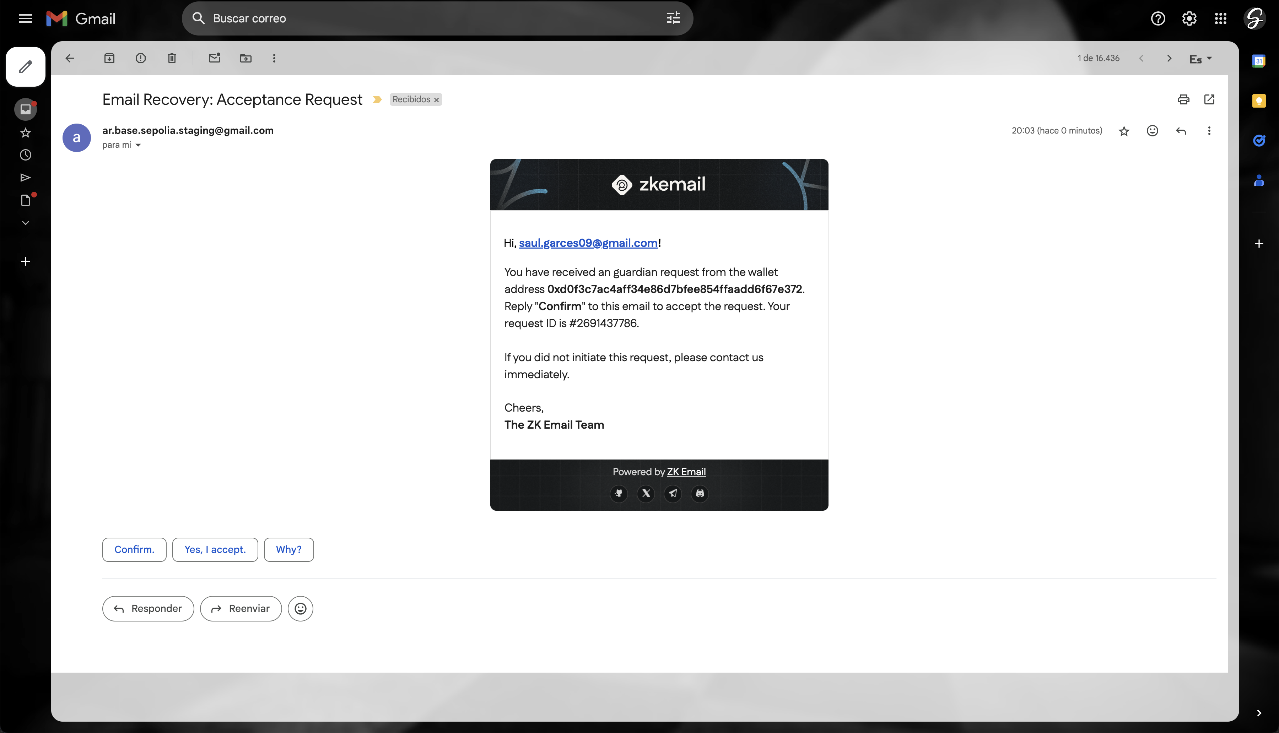
Task: Open the Move to folder icon
Action: pyautogui.click(x=246, y=58)
